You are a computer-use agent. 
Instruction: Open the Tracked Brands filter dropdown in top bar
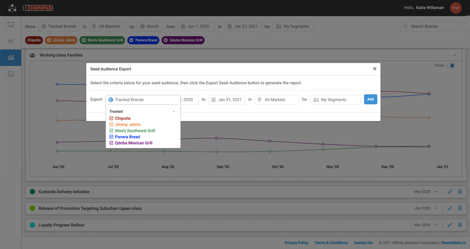(x=59, y=27)
